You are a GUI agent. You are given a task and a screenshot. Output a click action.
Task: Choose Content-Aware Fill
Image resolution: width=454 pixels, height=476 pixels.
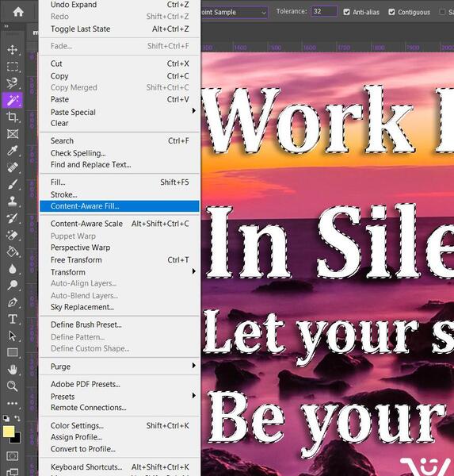coord(120,206)
